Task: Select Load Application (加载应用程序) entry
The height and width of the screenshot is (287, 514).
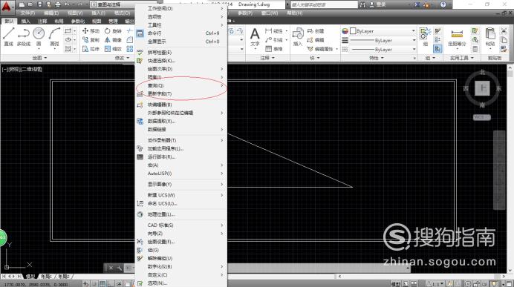Action: 181,148
